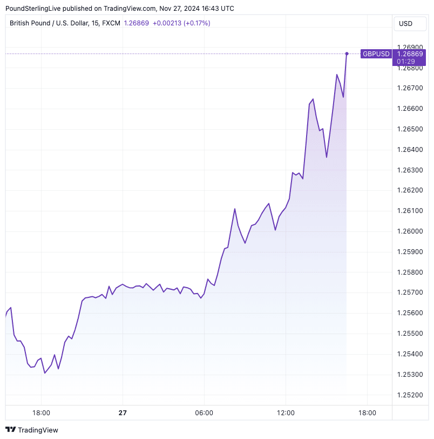Click the 01:29 bar countdown timer

click(x=405, y=61)
